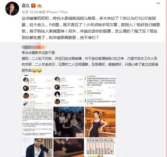The image size is (167, 157).
Task: Open the iPhone 7 Plus source link
Action: 57,12
